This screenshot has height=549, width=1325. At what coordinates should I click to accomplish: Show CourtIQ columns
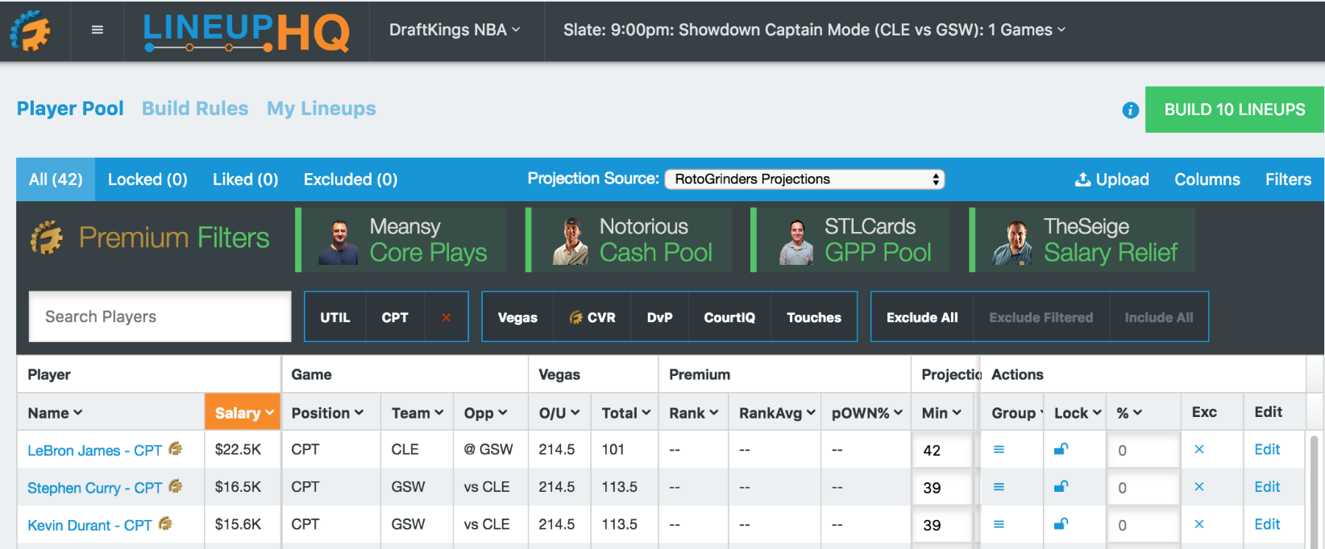point(729,317)
